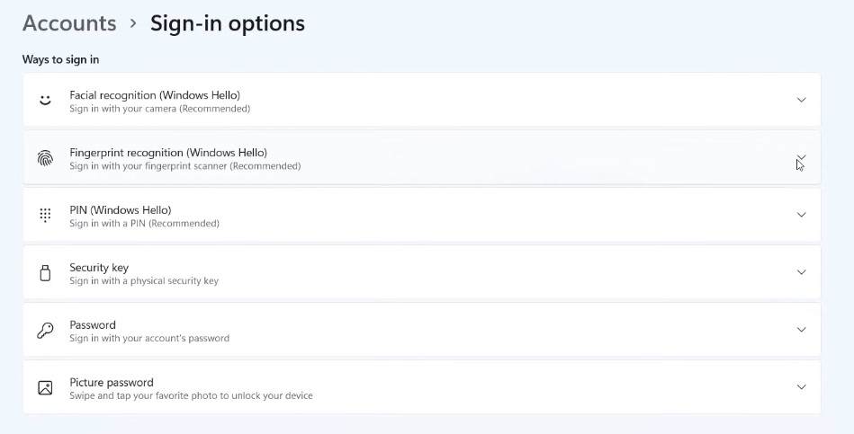The height and width of the screenshot is (434, 854).
Task: Click the Sign-in options page title
Action: (227, 23)
